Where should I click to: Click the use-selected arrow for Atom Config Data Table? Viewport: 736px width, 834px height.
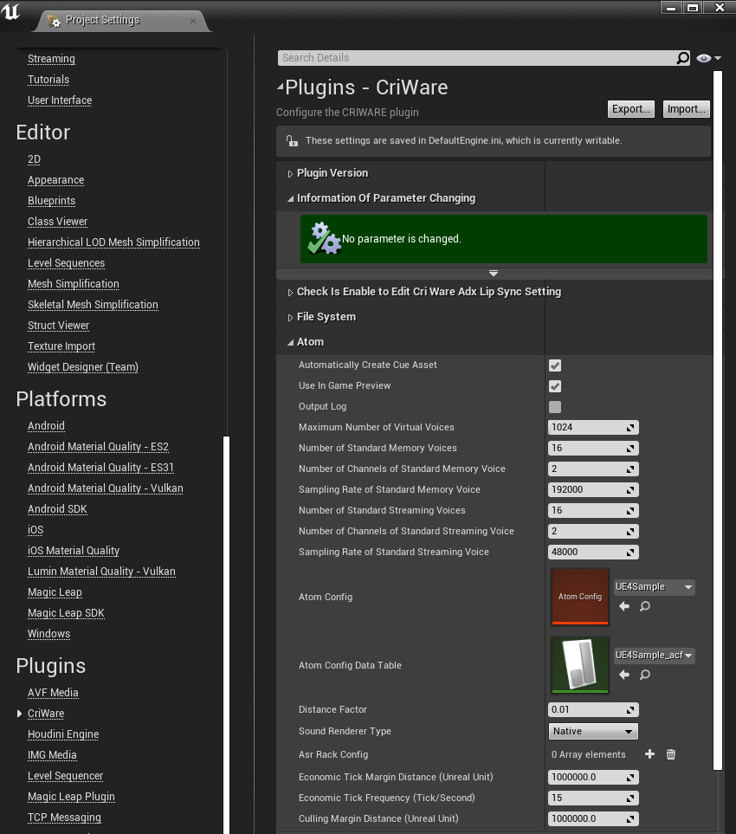pos(623,675)
